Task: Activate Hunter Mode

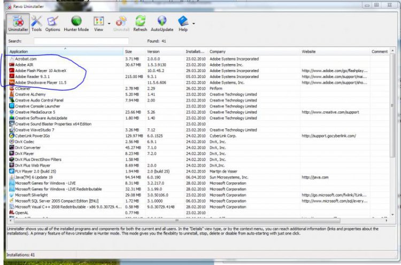Action: (x=76, y=23)
